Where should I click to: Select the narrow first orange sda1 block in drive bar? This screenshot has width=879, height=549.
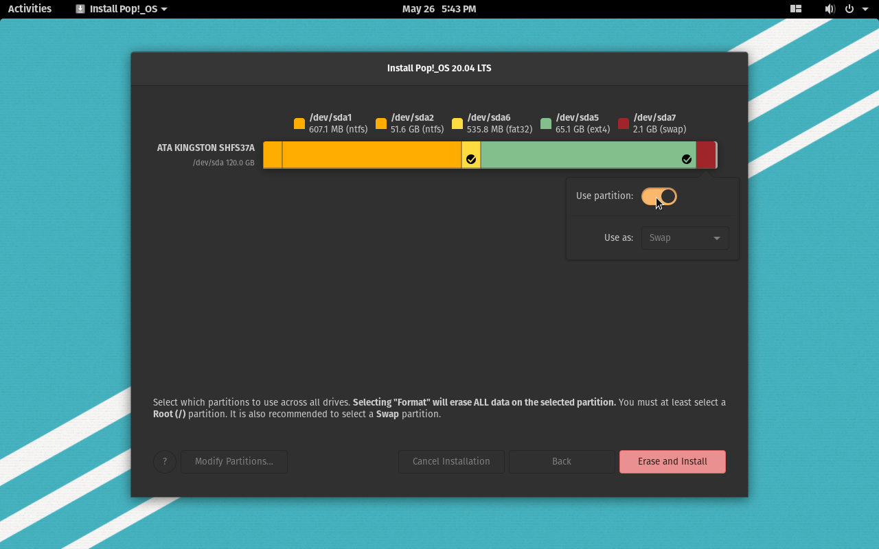273,154
